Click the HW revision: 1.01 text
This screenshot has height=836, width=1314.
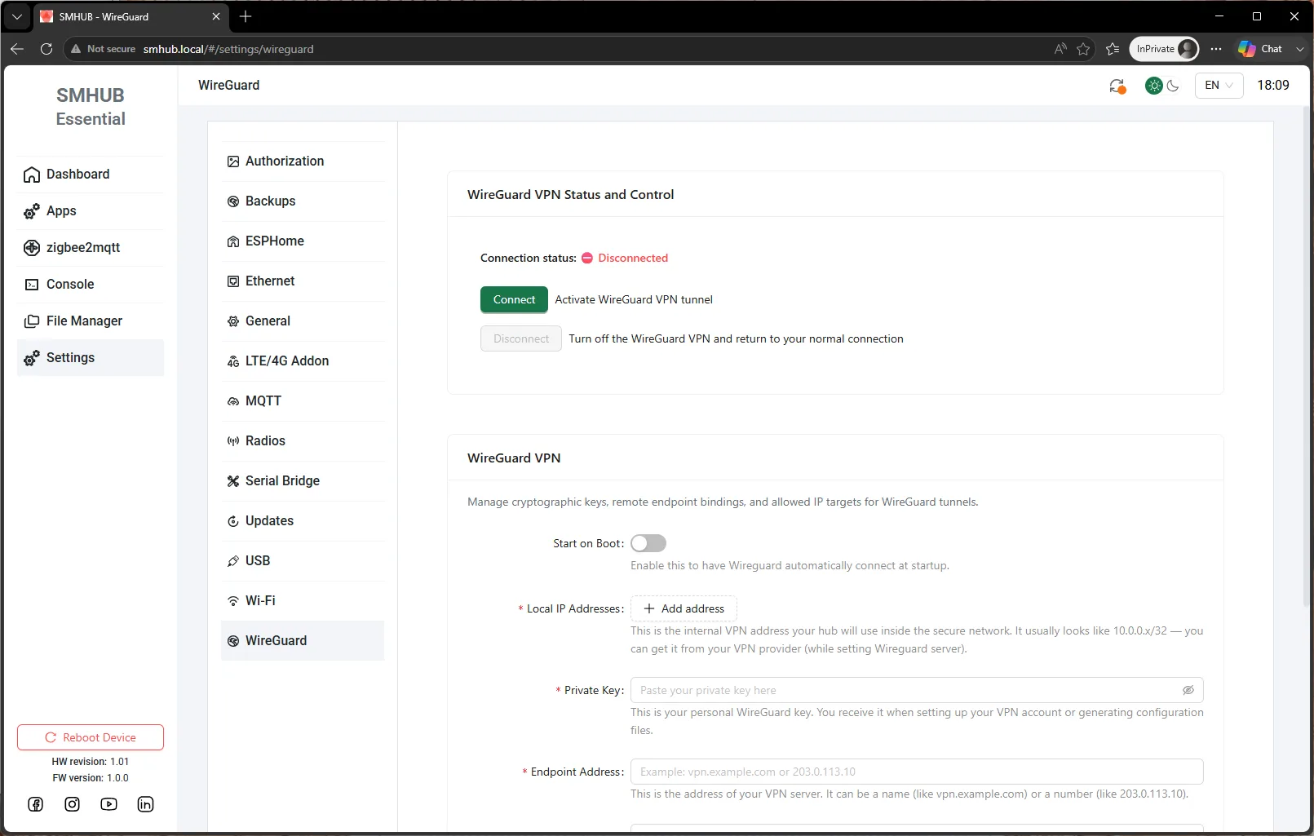click(x=91, y=762)
